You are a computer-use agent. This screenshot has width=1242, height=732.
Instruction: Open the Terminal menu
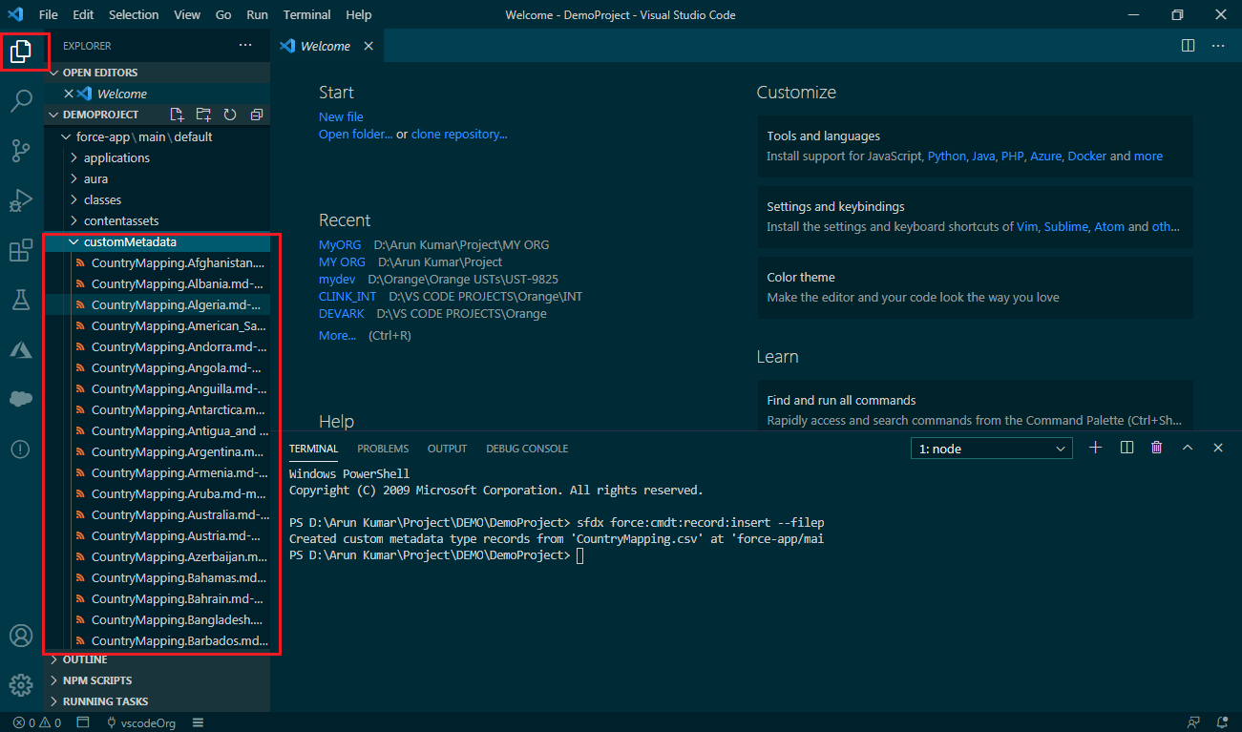(x=307, y=15)
